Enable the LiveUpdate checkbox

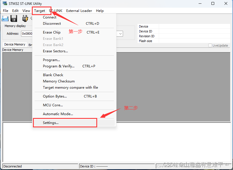tap(211, 45)
